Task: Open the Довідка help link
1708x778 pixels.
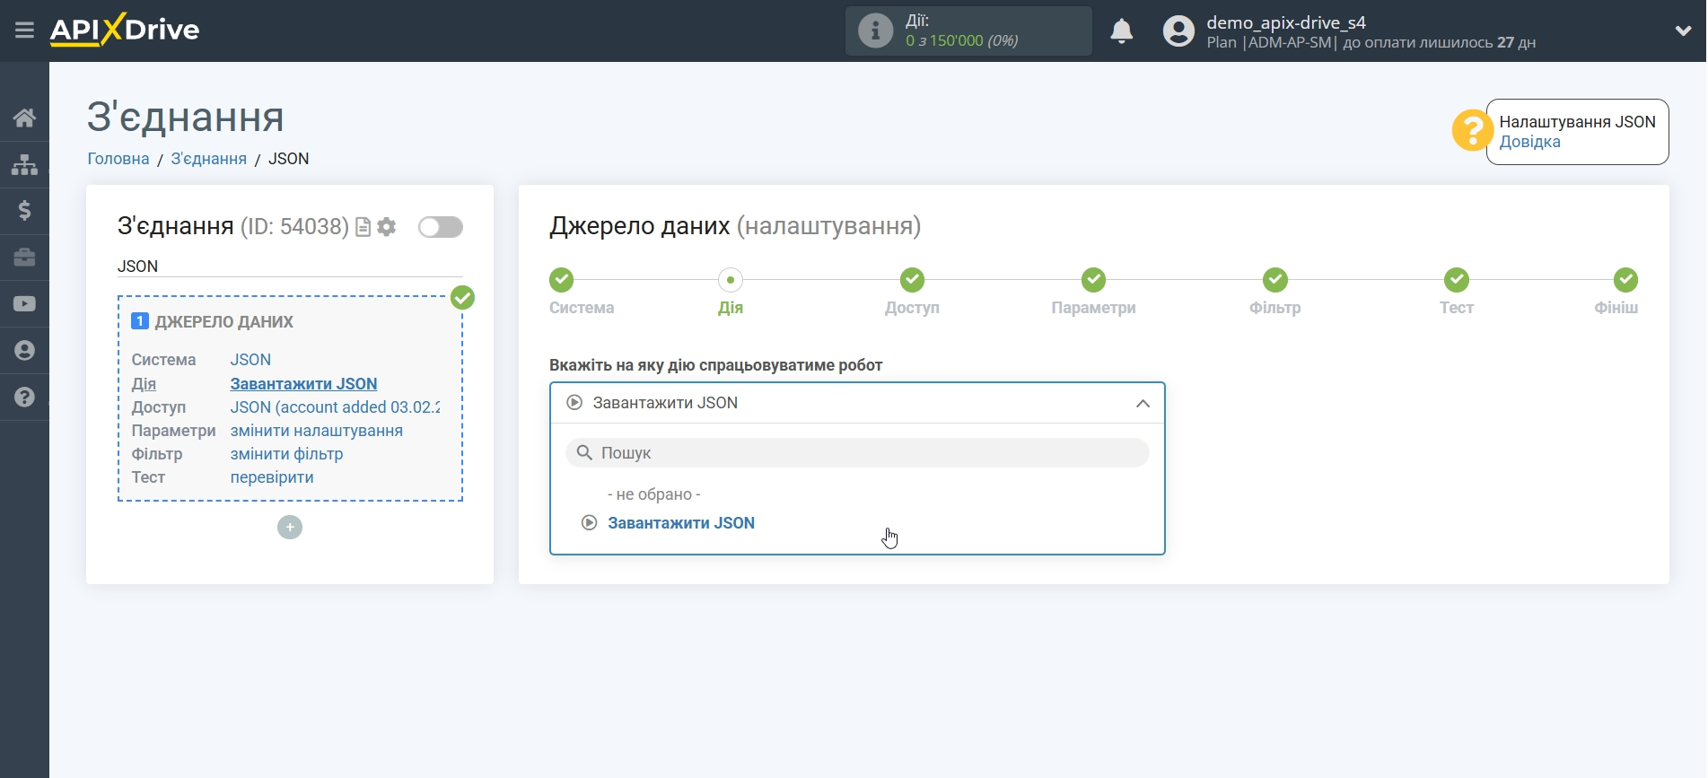Action: coord(1529,142)
